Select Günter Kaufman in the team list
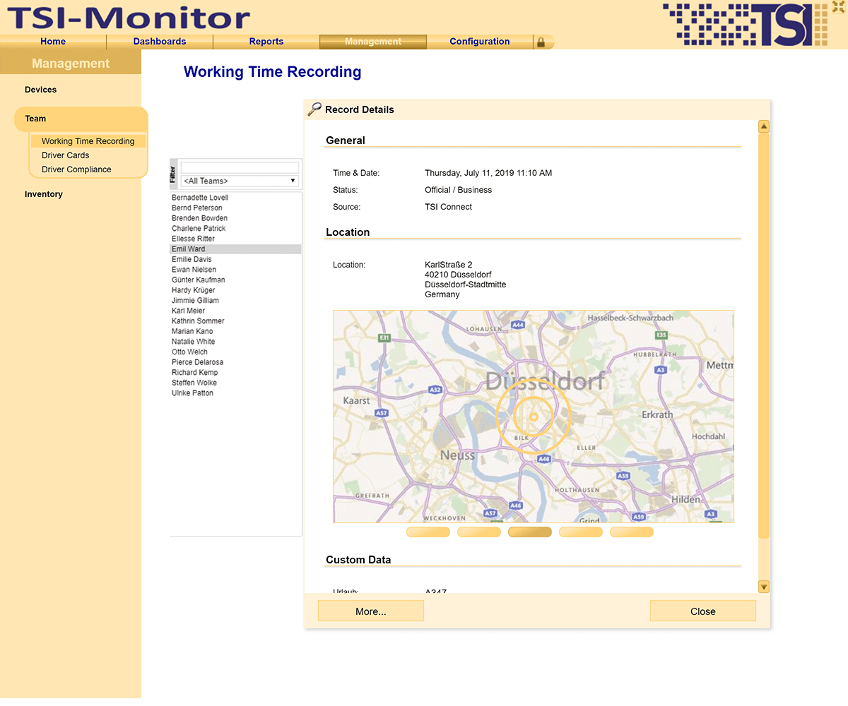The image size is (848, 706). (x=236, y=280)
